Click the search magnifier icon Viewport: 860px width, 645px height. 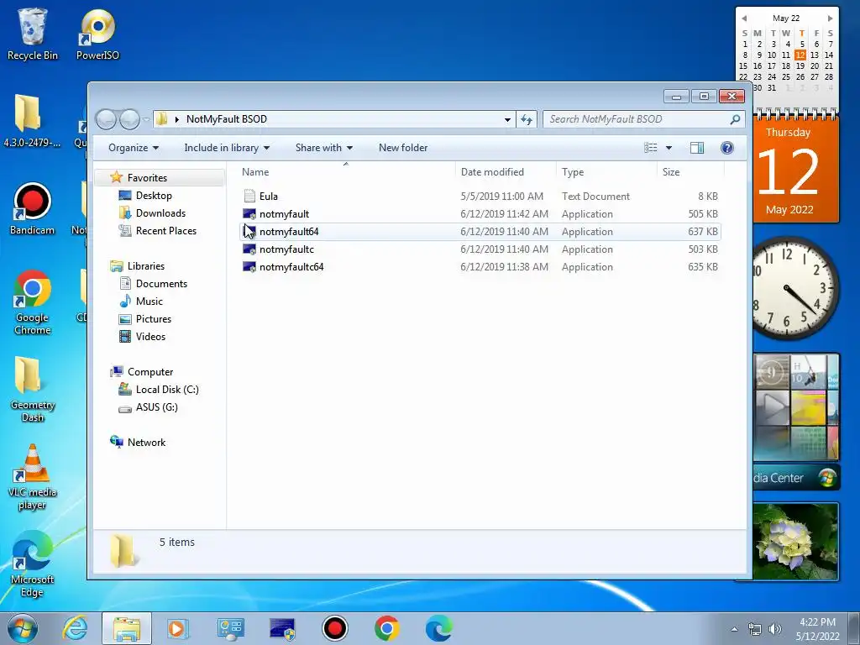735,119
